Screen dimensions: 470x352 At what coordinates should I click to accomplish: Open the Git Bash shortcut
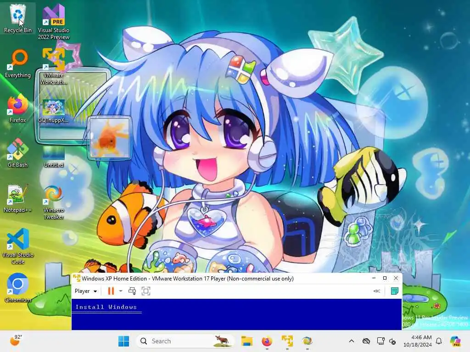tap(18, 153)
